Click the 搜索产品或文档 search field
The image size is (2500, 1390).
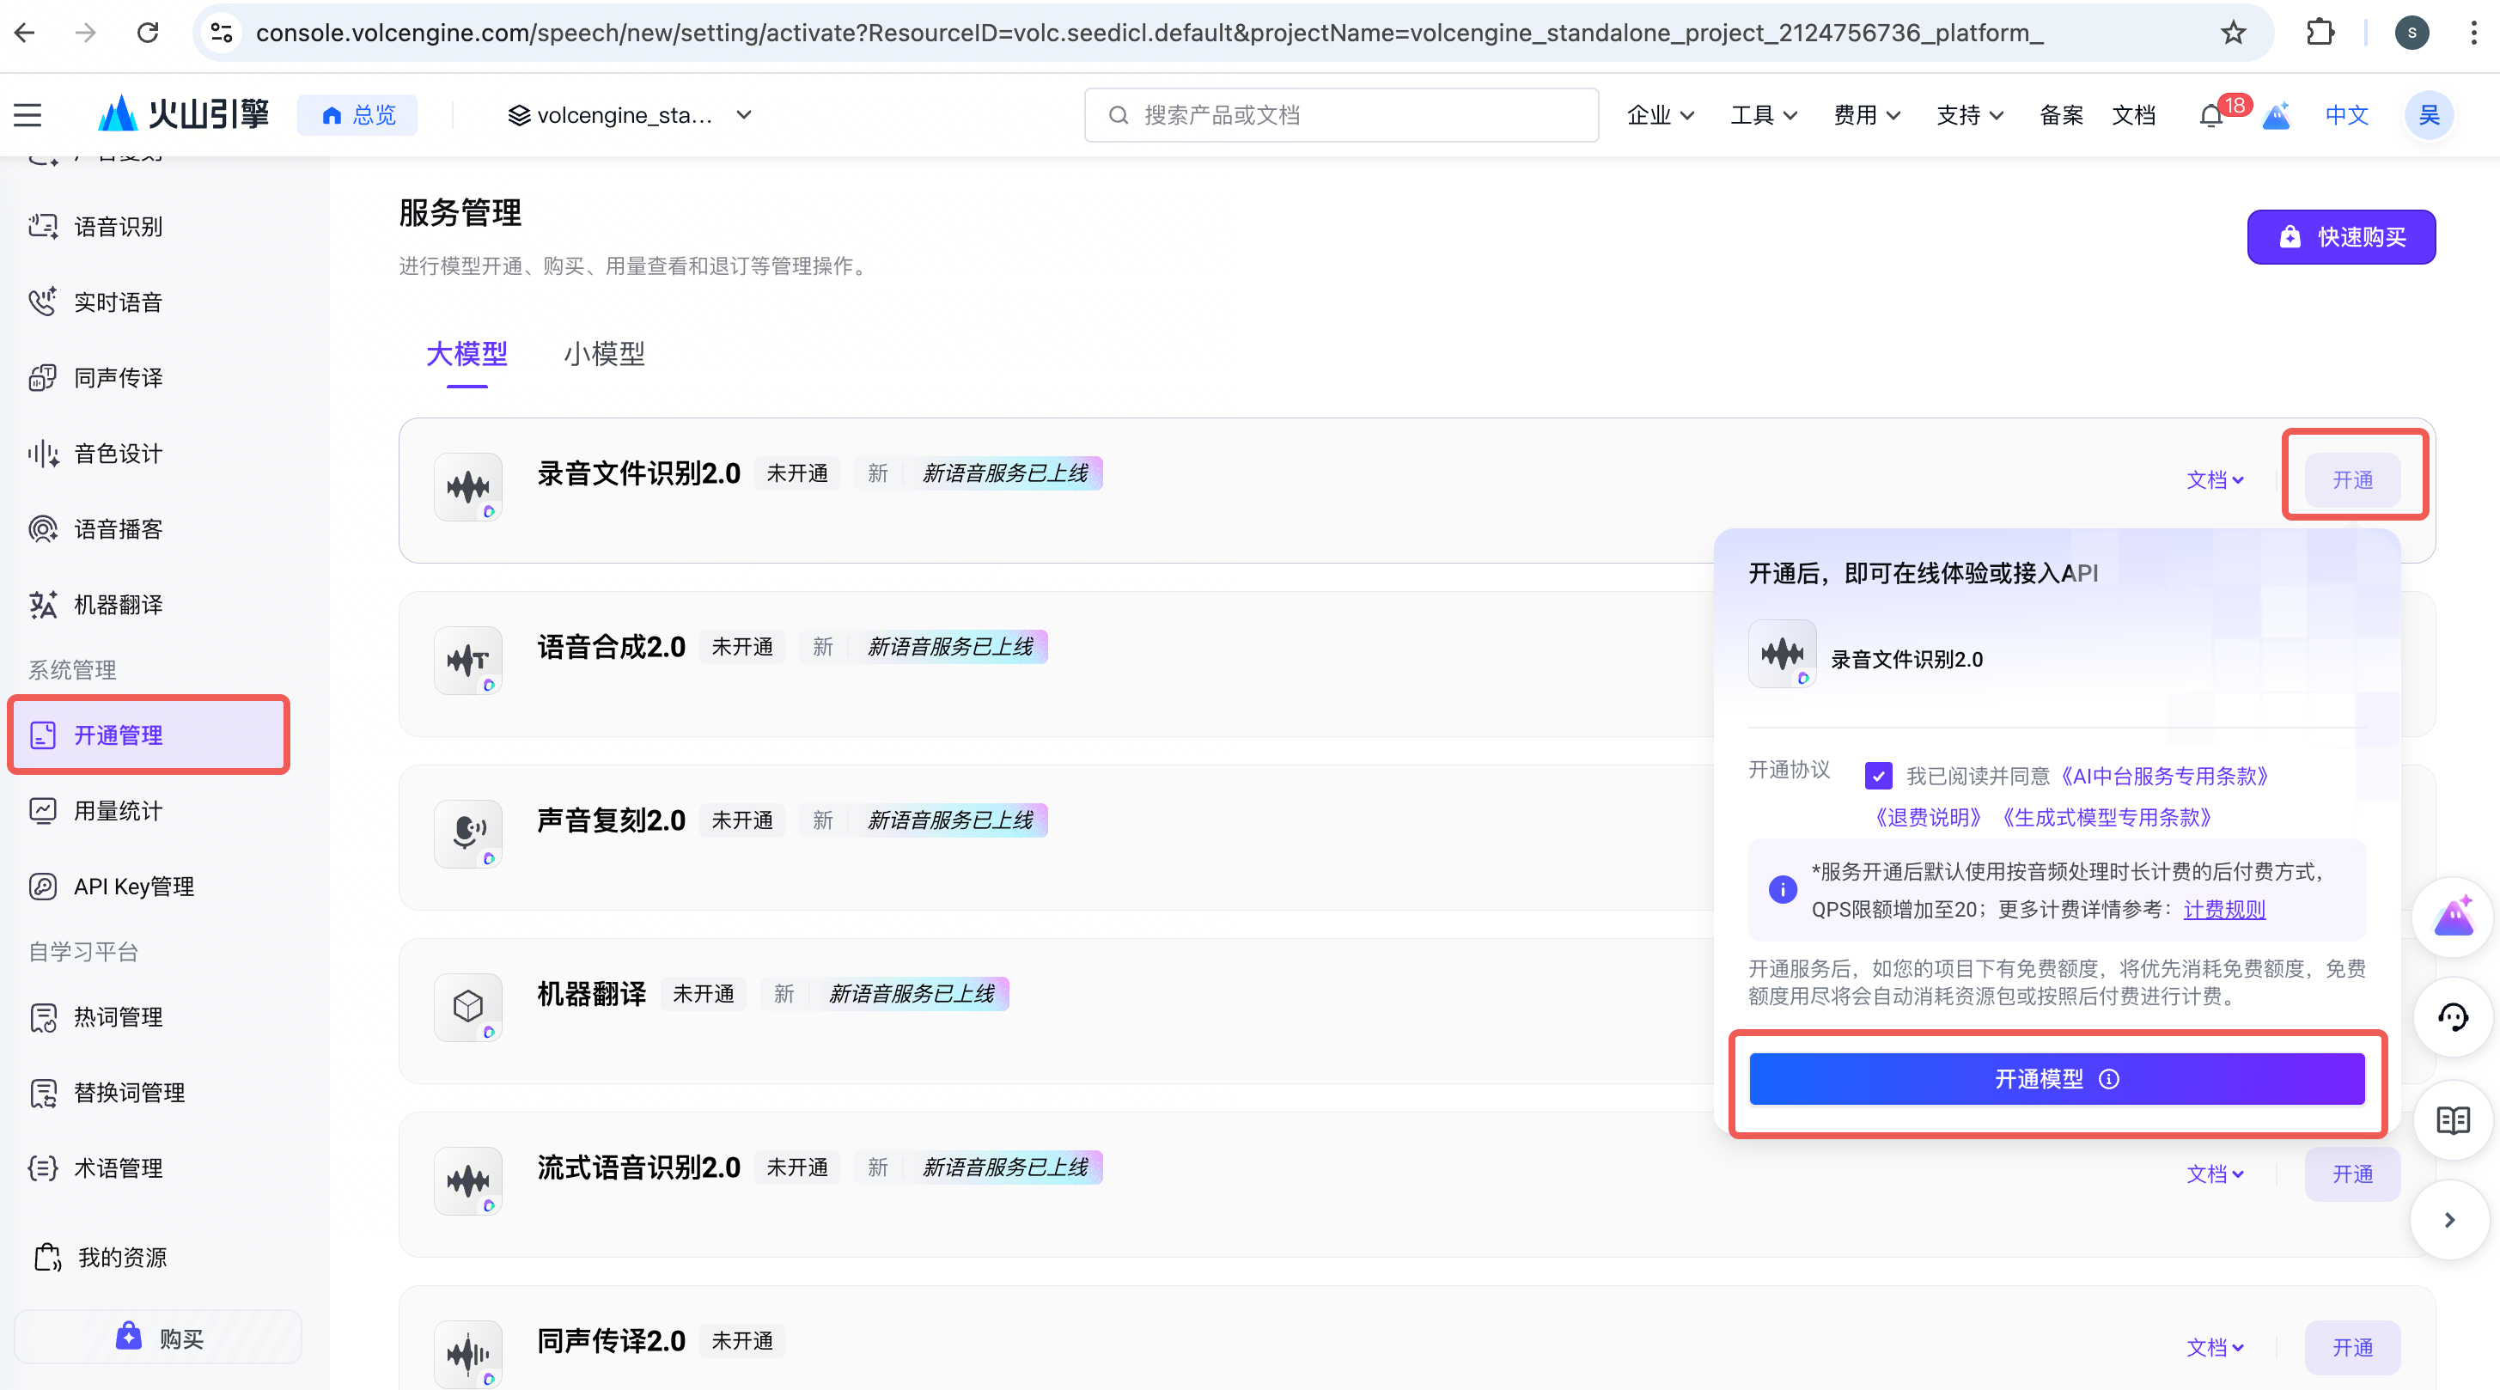click(1341, 115)
